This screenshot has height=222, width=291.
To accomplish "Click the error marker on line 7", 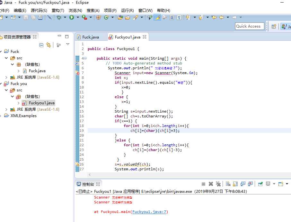I will pos(77,73).
